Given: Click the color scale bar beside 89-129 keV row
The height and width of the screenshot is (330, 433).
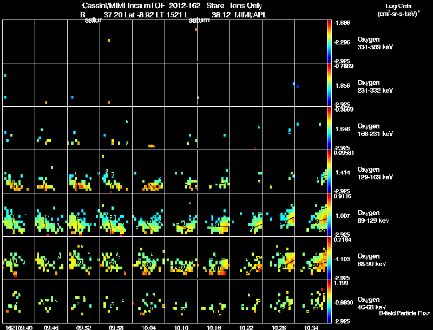Looking at the screenshot, I should pos(329,215).
